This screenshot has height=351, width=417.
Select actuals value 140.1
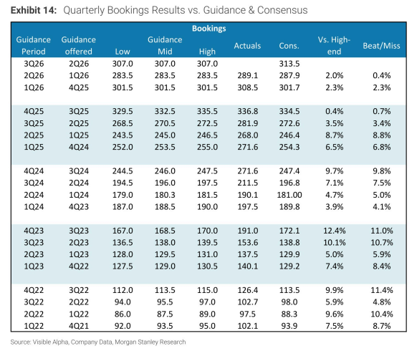click(248, 266)
